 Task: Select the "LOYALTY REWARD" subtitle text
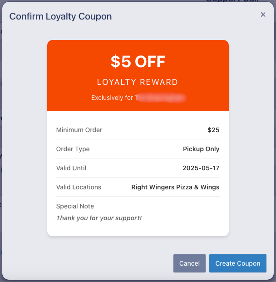pyautogui.click(x=138, y=82)
